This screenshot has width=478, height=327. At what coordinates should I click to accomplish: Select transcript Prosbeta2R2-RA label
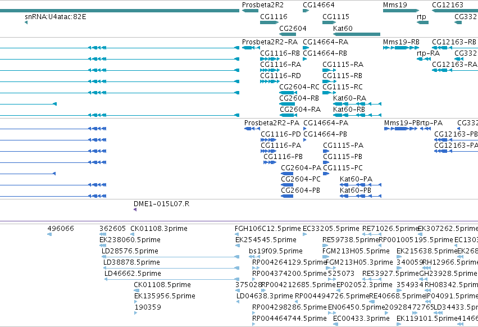click(270, 42)
